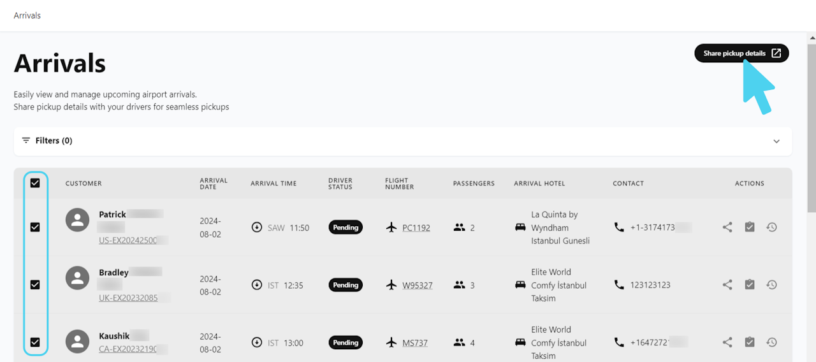Click Kaushik's profile avatar
This screenshot has width=816, height=362.
(78, 341)
